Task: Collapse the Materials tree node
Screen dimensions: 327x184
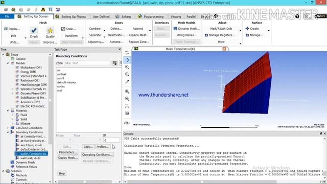Action: coord(8,110)
